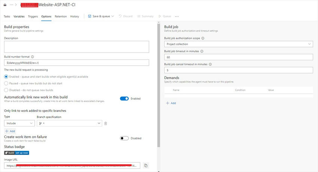Delete the branch specification row with trash icon

click(106, 123)
